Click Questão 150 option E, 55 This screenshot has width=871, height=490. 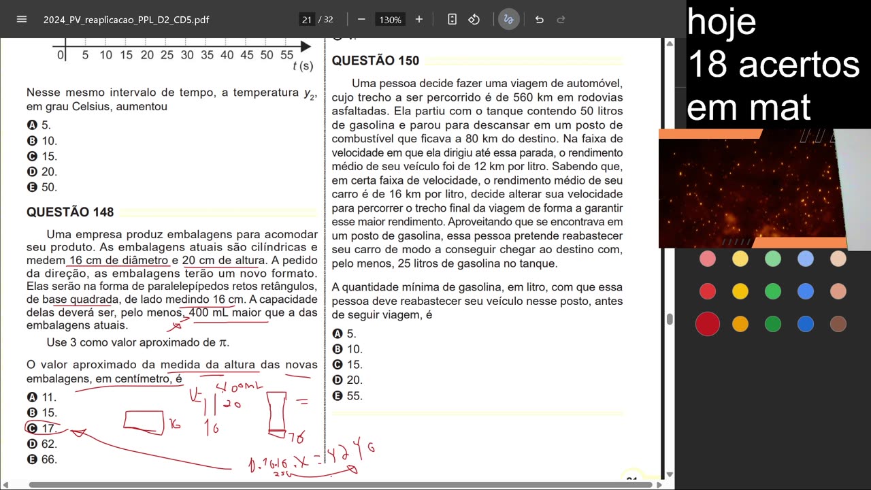tap(348, 395)
